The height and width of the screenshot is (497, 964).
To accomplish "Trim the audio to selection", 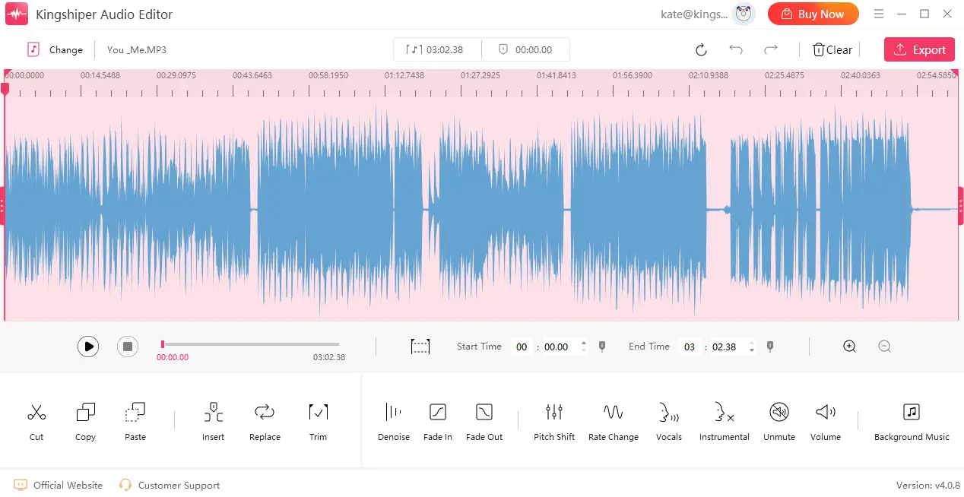I will click(x=318, y=418).
